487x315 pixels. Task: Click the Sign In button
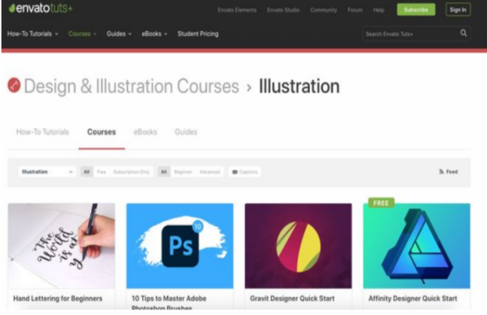pyautogui.click(x=458, y=10)
